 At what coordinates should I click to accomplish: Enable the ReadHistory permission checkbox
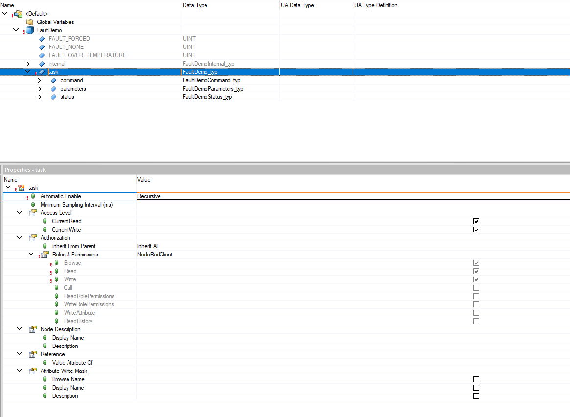tap(476, 322)
